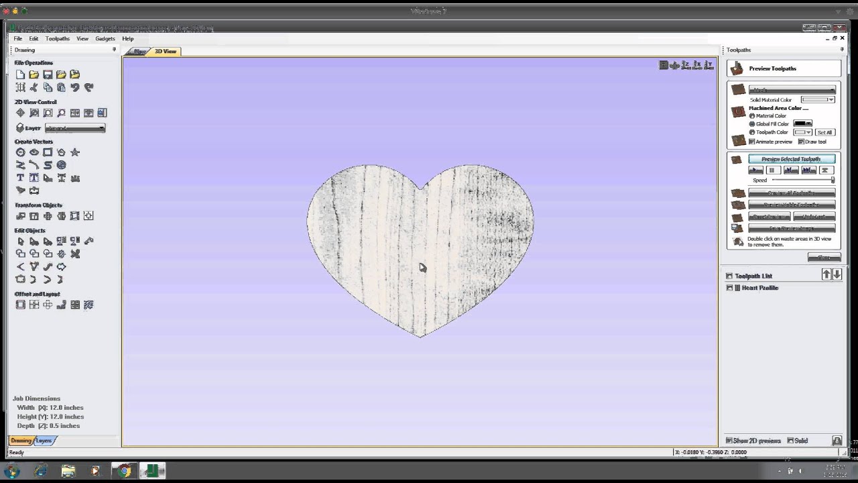Open the Toolpaths menu
The width and height of the screenshot is (858, 483).
58,39
